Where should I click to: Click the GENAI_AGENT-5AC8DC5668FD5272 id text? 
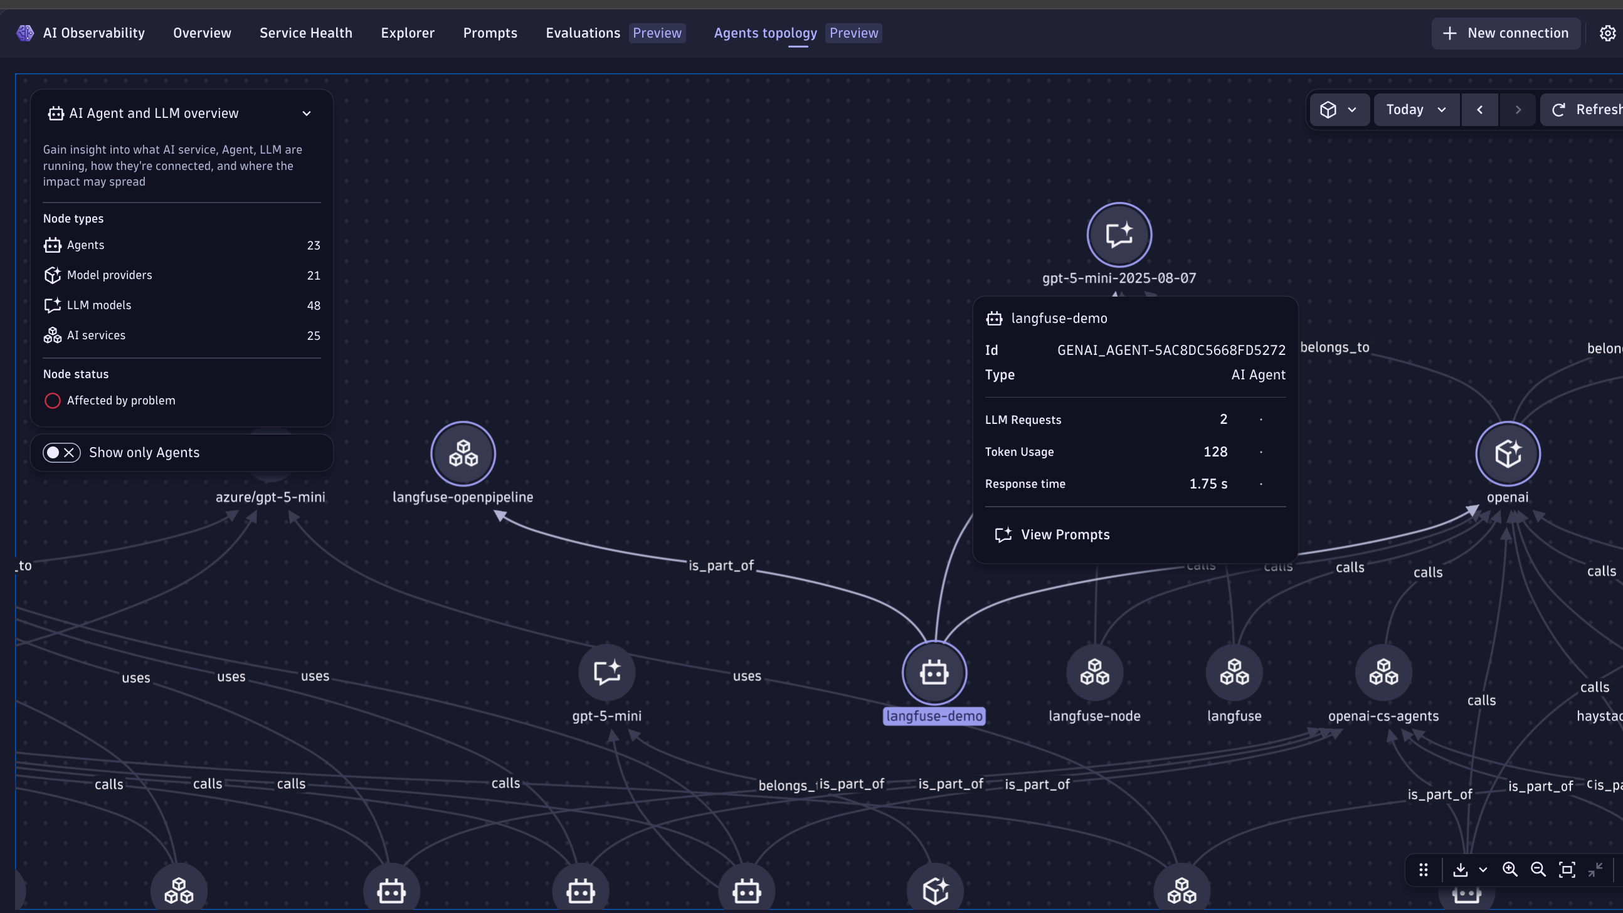click(1171, 351)
